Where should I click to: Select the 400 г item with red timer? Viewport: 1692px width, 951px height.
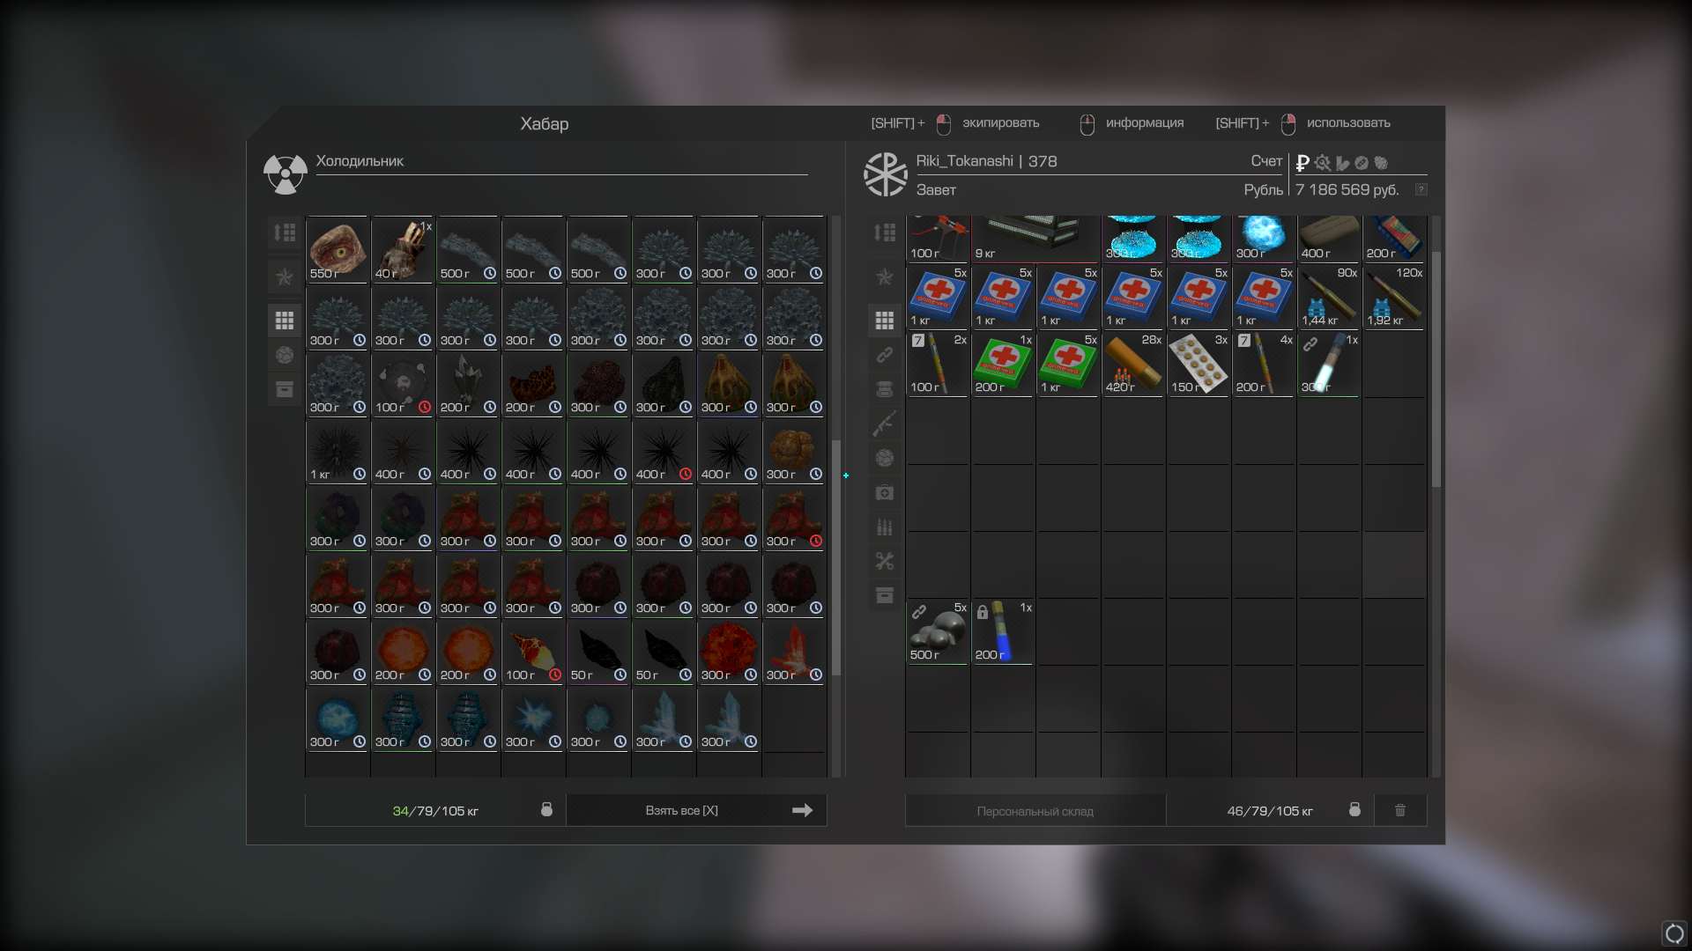[x=664, y=451]
